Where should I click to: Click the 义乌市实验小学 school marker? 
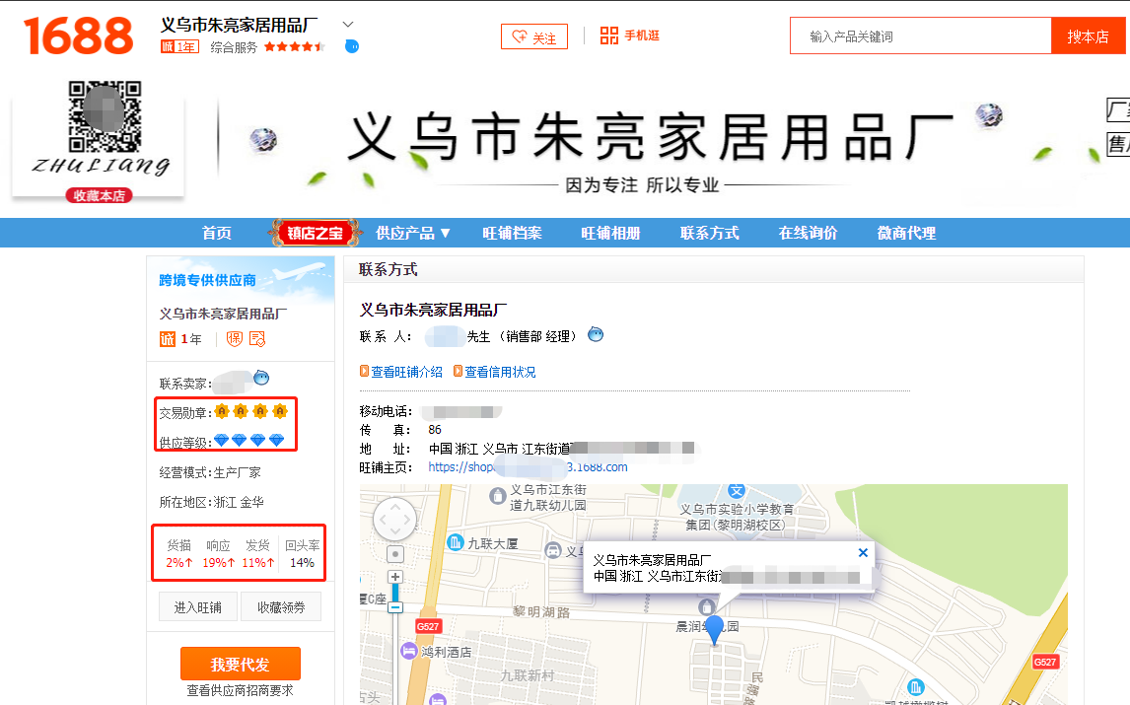(x=736, y=491)
